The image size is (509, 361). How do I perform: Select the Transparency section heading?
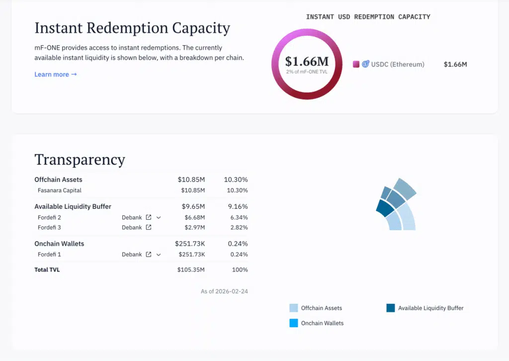click(80, 160)
